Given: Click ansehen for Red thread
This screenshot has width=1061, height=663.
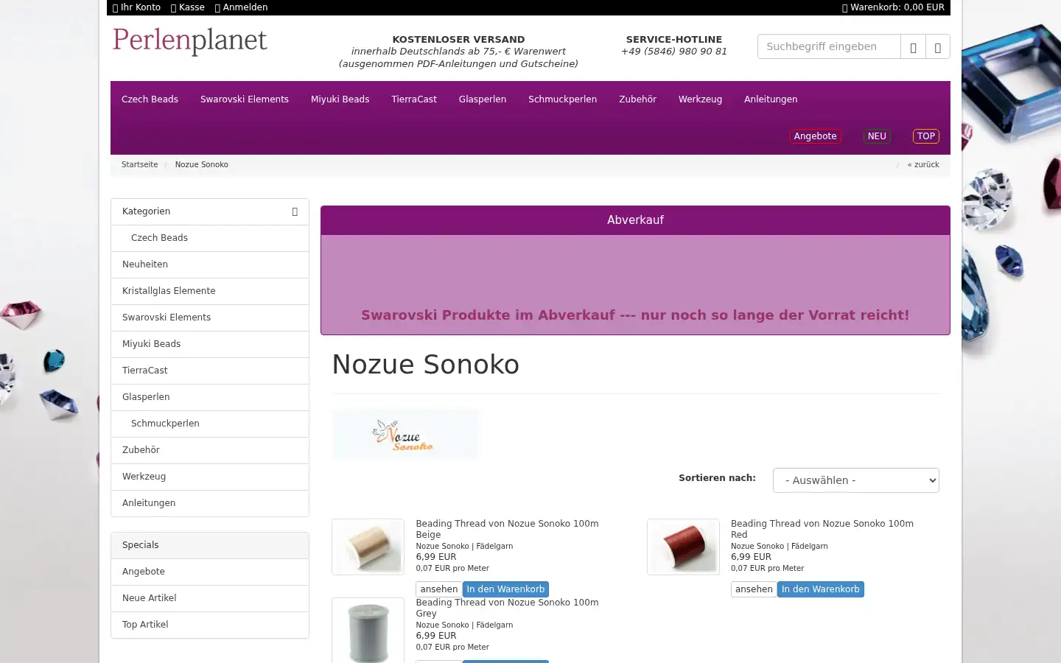Looking at the screenshot, I should click(x=754, y=589).
